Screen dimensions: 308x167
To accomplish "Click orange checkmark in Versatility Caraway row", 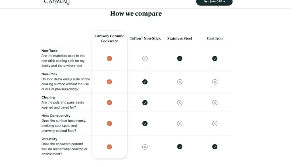I will (110, 147).
